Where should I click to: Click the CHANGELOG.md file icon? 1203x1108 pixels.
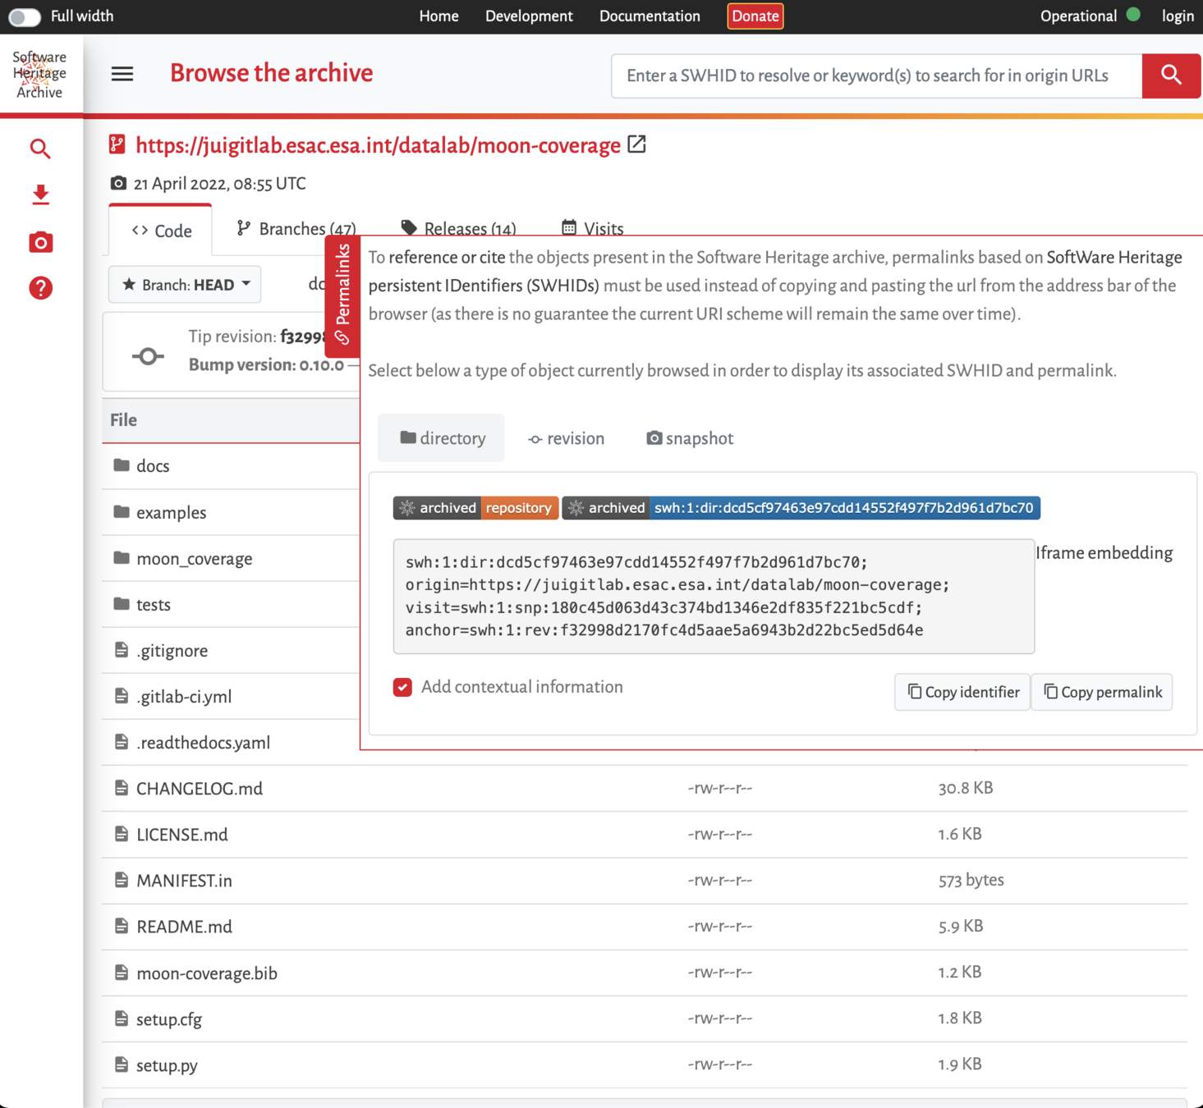122,788
